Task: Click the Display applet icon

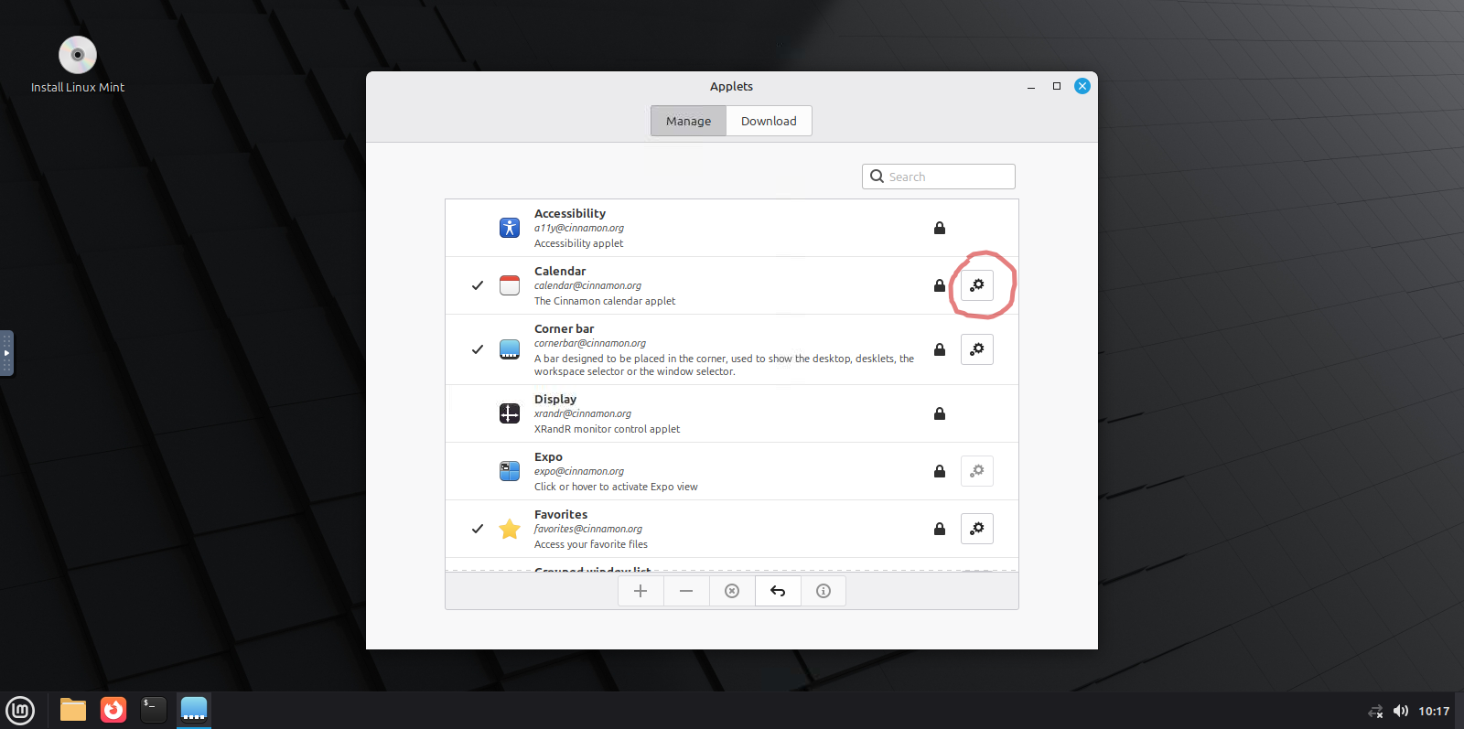Action: [510, 413]
